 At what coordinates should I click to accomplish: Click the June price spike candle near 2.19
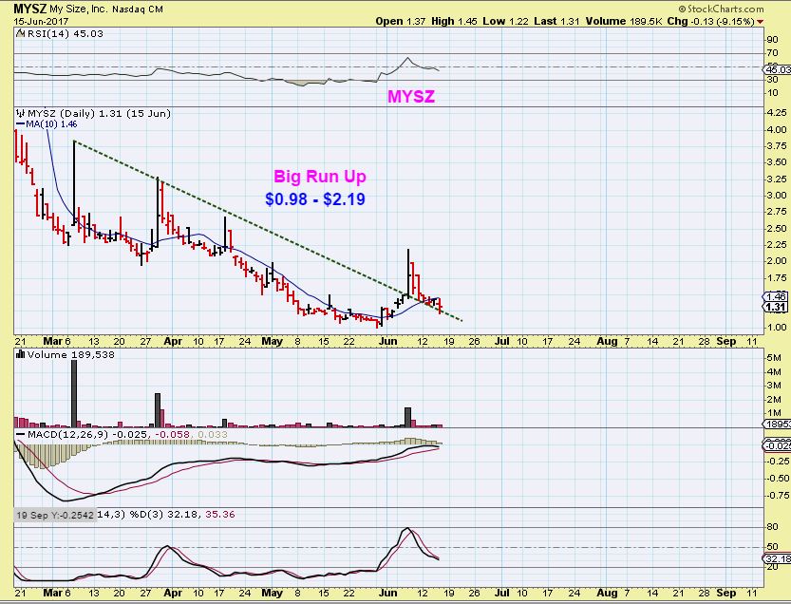(x=407, y=273)
